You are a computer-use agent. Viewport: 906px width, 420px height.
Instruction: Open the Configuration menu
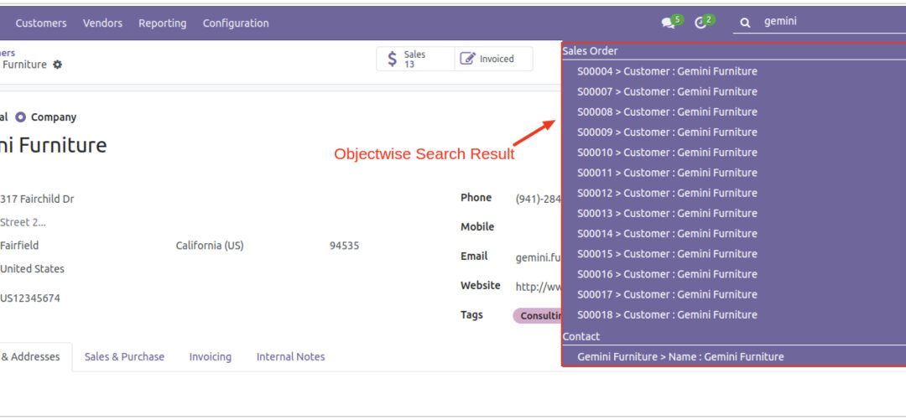[236, 23]
